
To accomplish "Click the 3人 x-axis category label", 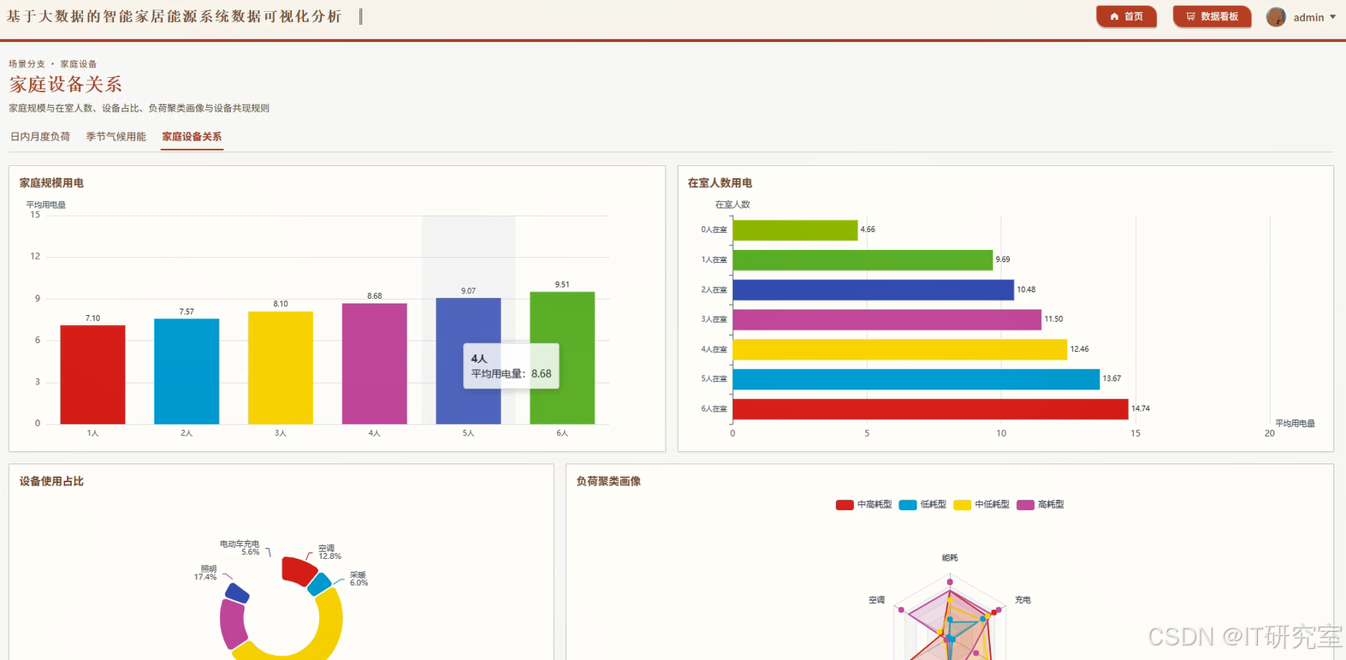I will tap(281, 434).
